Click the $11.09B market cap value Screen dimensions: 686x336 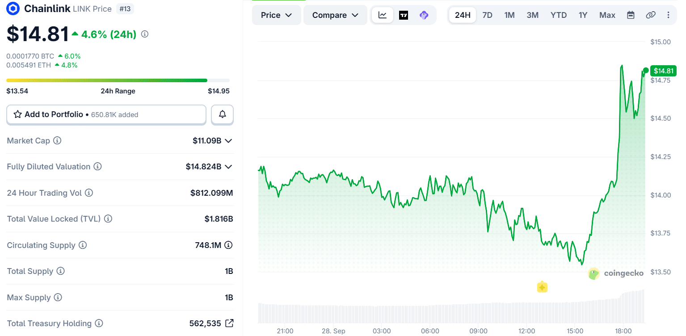[207, 141]
